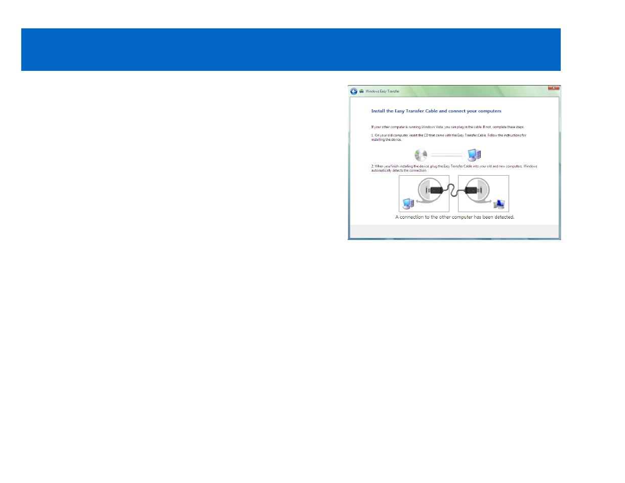Click 'A connection to the other computer' message
Viewport: 625px width, 483px height.
pyautogui.click(x=454, y=217)
